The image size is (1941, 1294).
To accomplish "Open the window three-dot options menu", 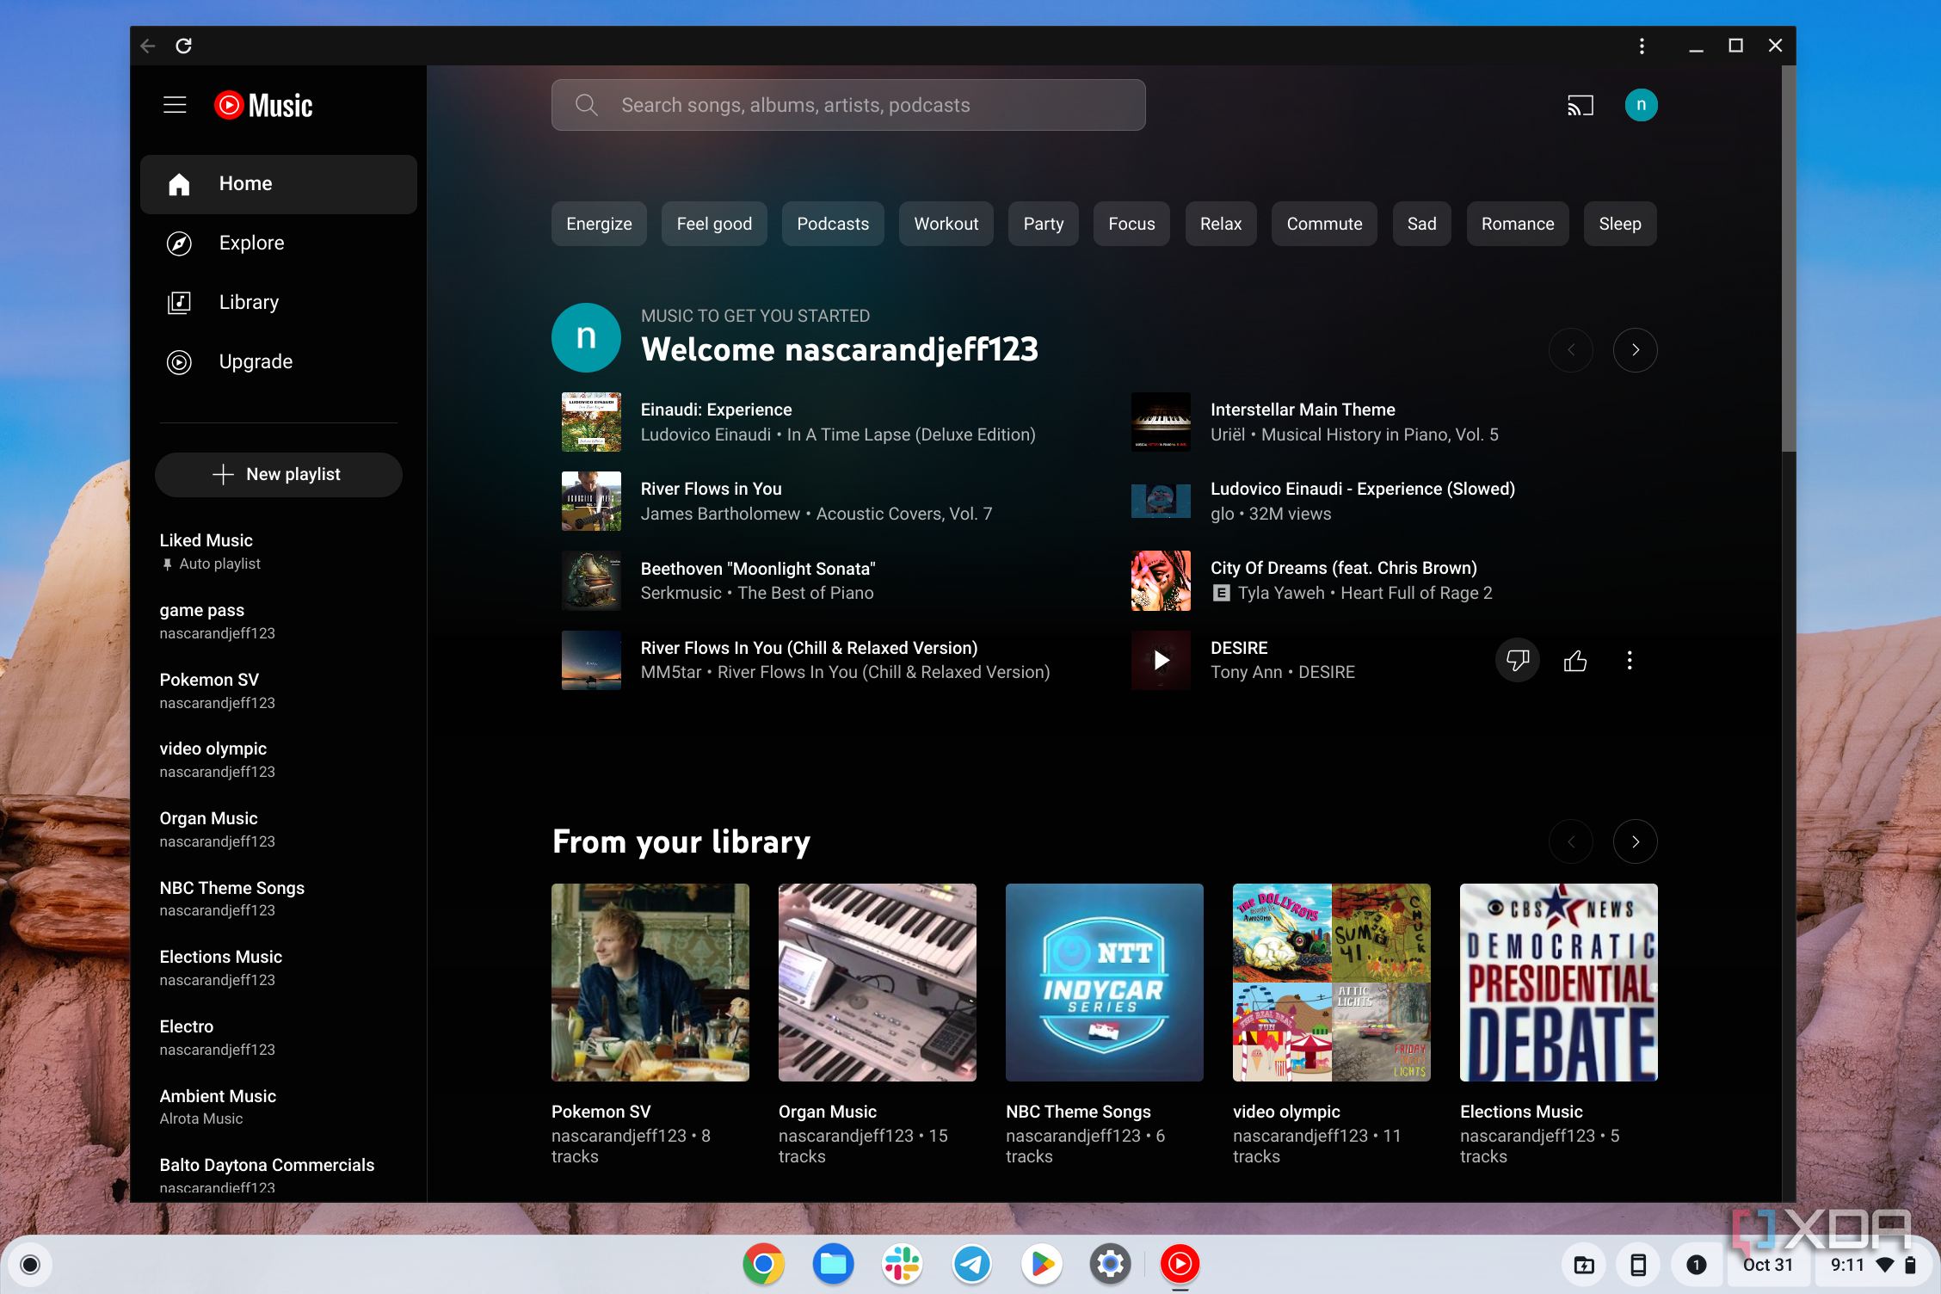I will [x=1642, y=46].
